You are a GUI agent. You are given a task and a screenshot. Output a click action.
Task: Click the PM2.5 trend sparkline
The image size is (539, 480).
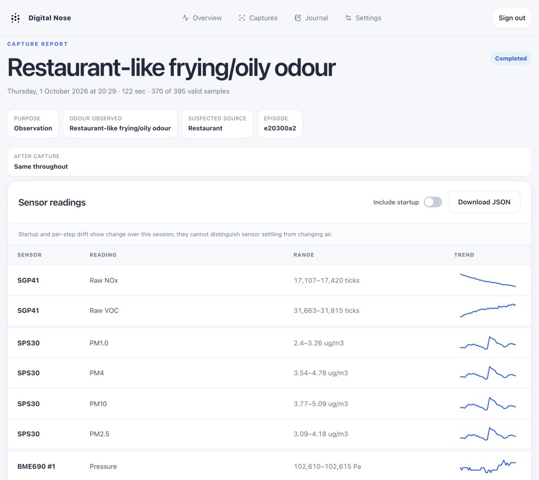tap(488, 434)
